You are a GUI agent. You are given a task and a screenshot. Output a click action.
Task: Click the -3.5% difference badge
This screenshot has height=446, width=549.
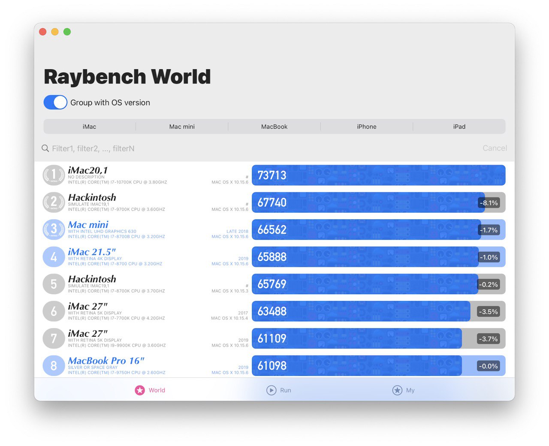pyautogui.click(x=489, y=312)
